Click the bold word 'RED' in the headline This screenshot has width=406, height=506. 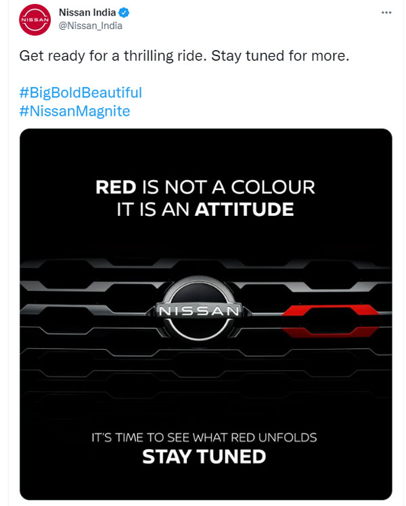click(x=116, y=187)
